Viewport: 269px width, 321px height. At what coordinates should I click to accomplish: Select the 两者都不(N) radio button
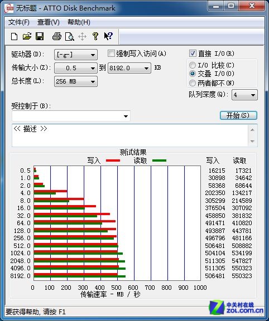(193, 83)
